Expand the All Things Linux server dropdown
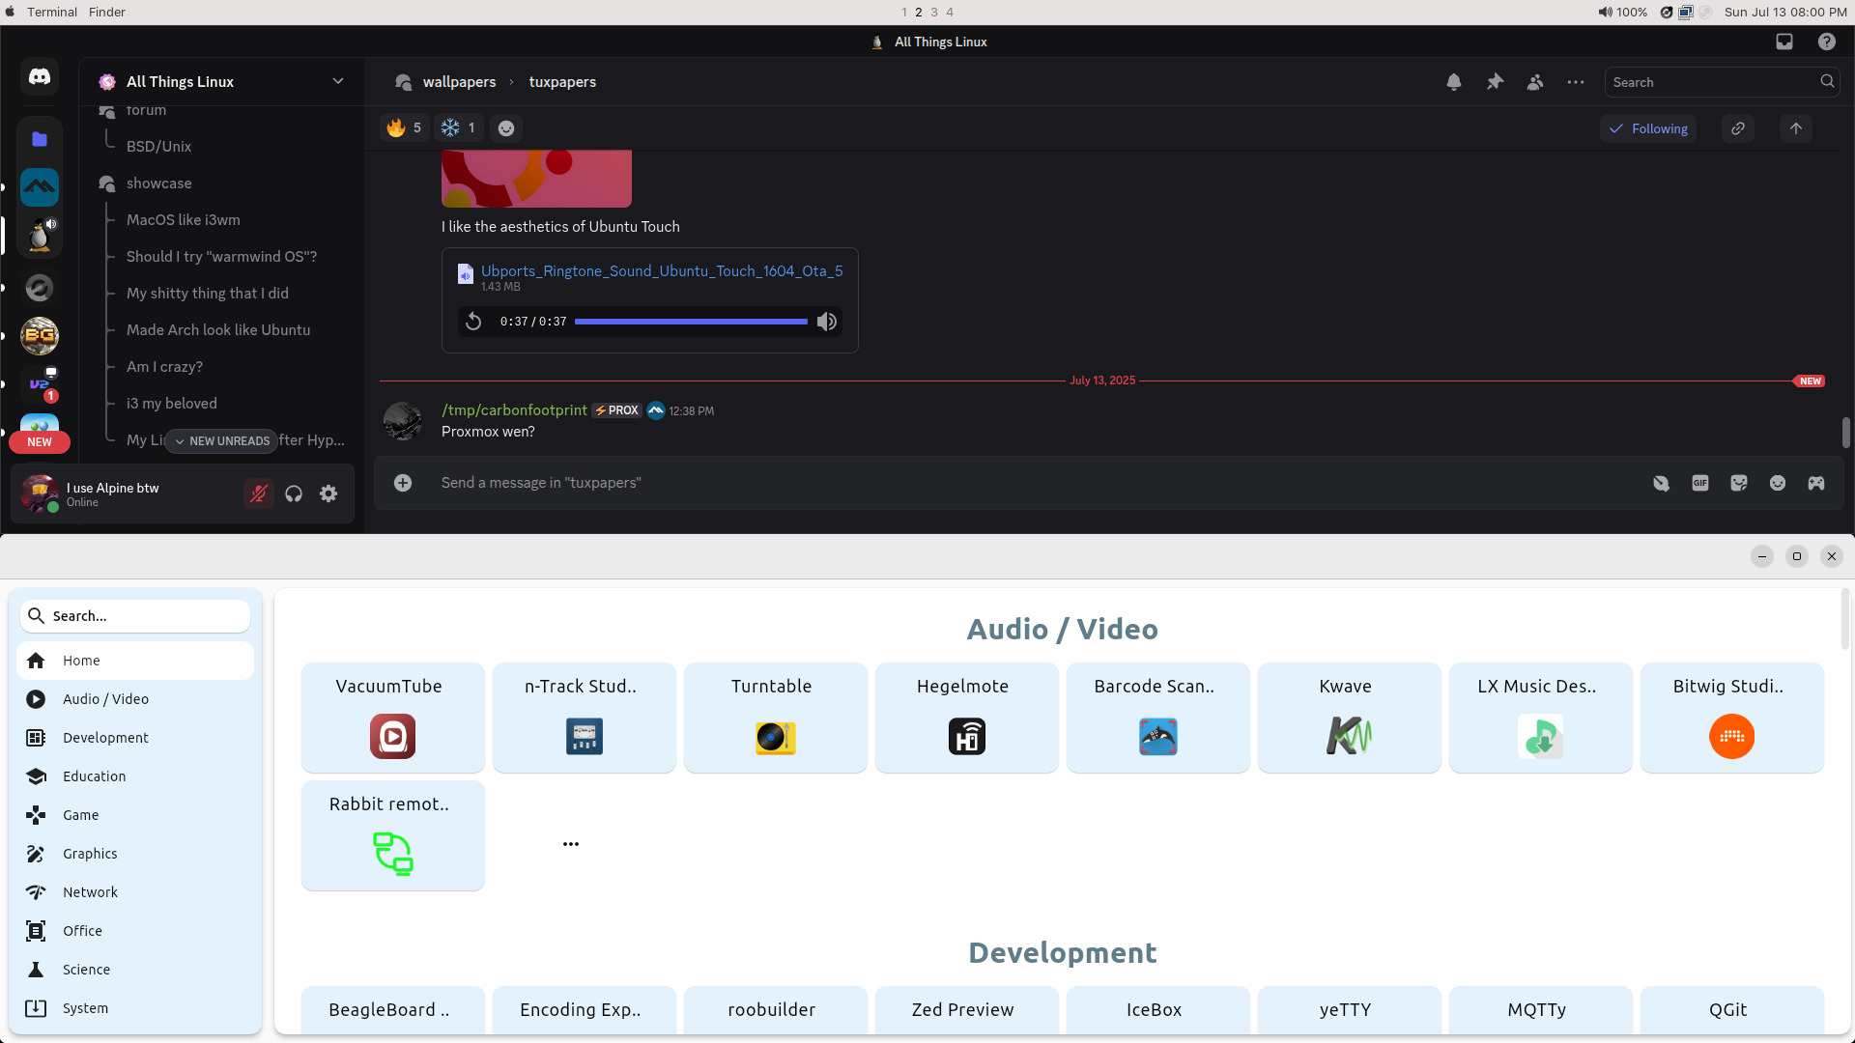Screen dimensions: 1855x1043 338,81
